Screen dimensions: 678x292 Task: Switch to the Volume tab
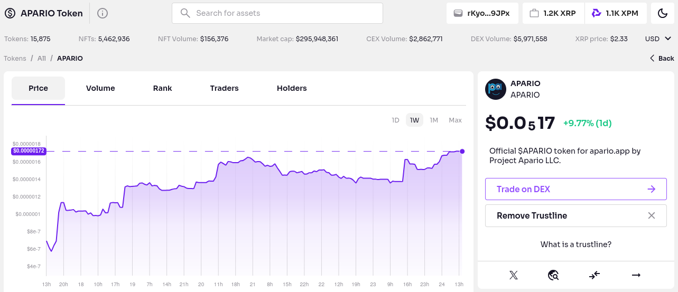(x=100, y=88)
